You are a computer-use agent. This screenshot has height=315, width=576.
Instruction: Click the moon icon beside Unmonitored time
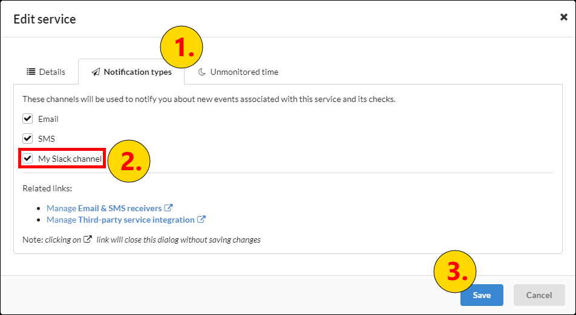[201, 72]
